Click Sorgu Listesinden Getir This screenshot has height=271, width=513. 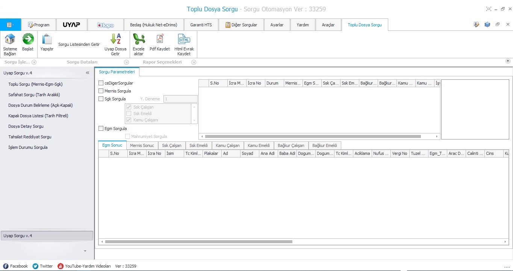[79, 44]
